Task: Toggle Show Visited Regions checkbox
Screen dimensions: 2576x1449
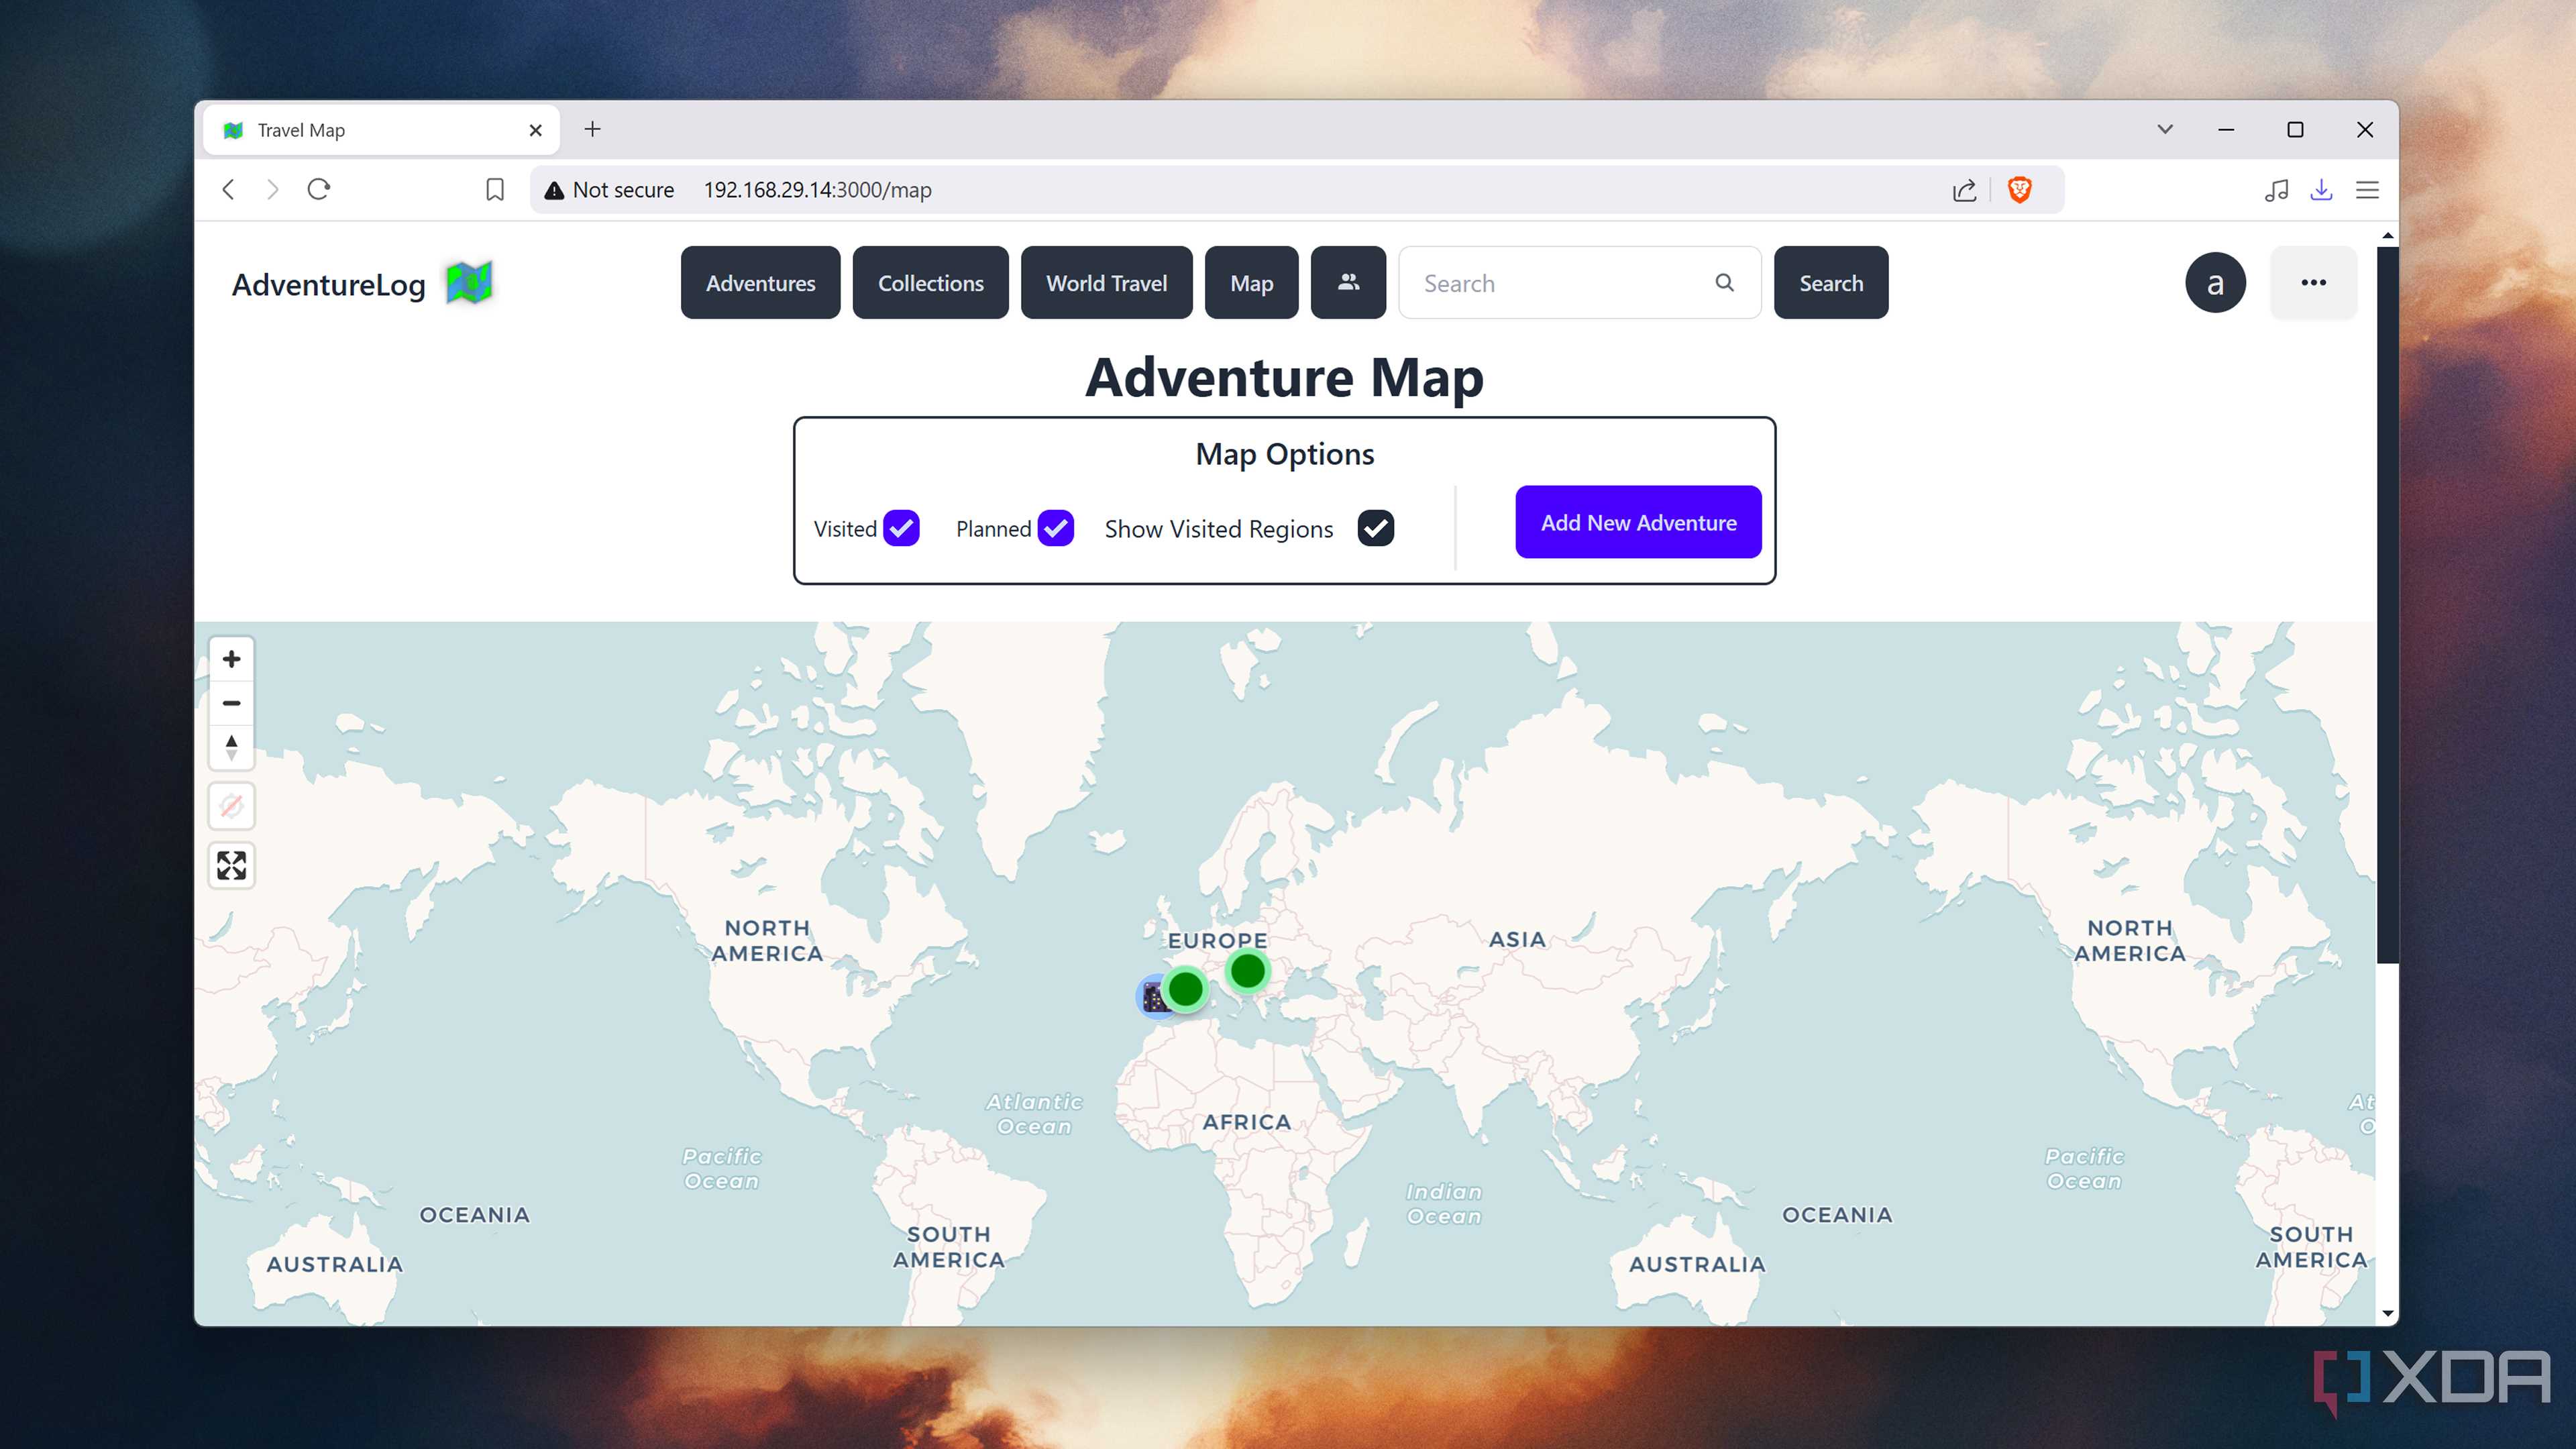Action: tap(1375, 528)
